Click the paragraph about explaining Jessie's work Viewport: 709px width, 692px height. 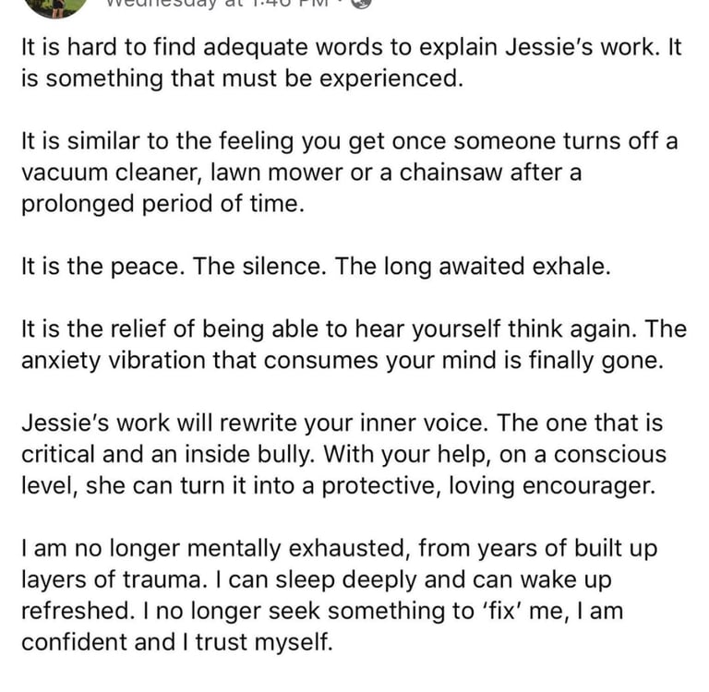click(x=351, y=63)
